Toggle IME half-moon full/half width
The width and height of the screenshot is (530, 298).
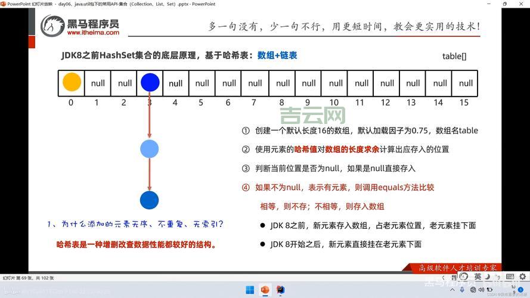[488, 277]
